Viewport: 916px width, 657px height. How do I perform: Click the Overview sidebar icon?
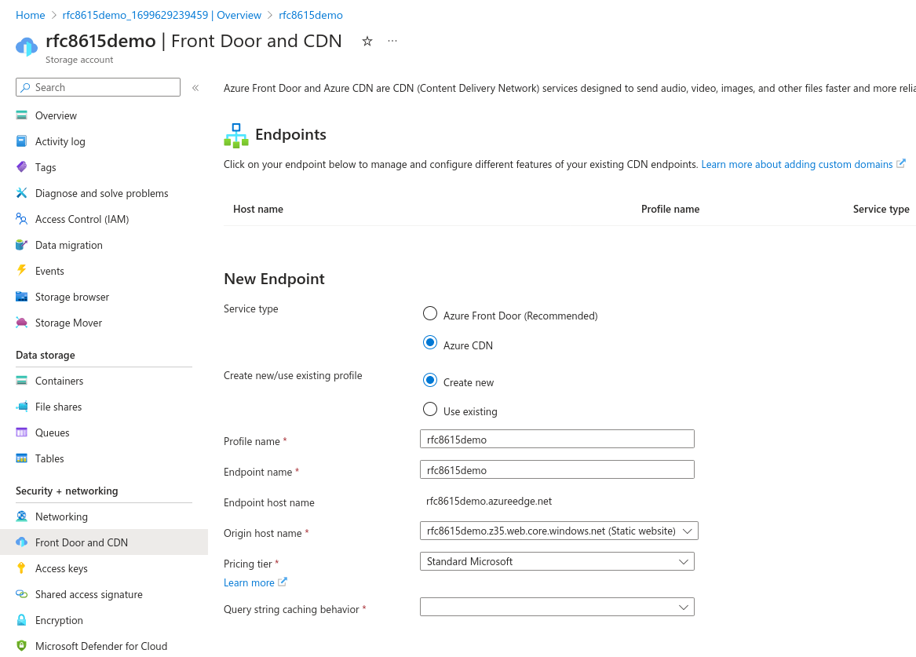point(22,115)
